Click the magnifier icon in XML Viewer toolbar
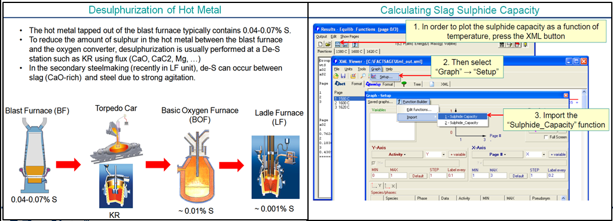Image resolution: width=613 pixels, height=221 pixels. coord(363,76)
